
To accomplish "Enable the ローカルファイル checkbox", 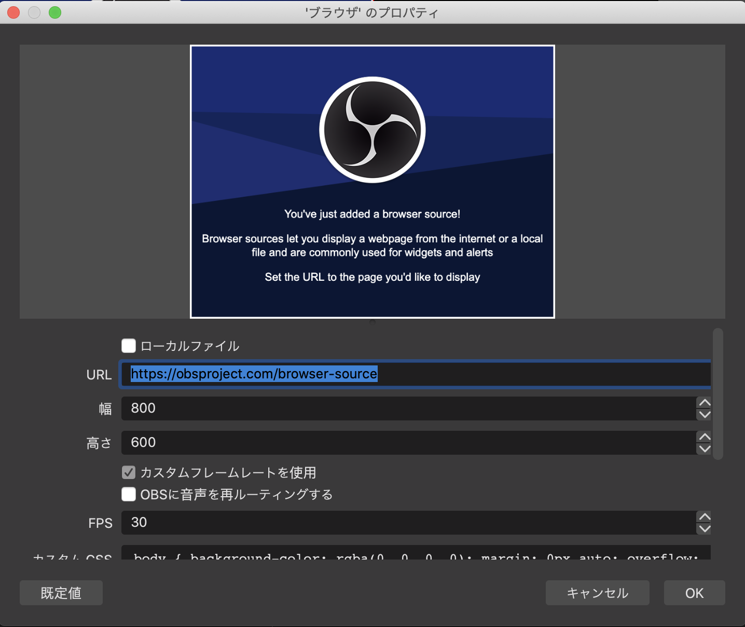I will point(129,346).
